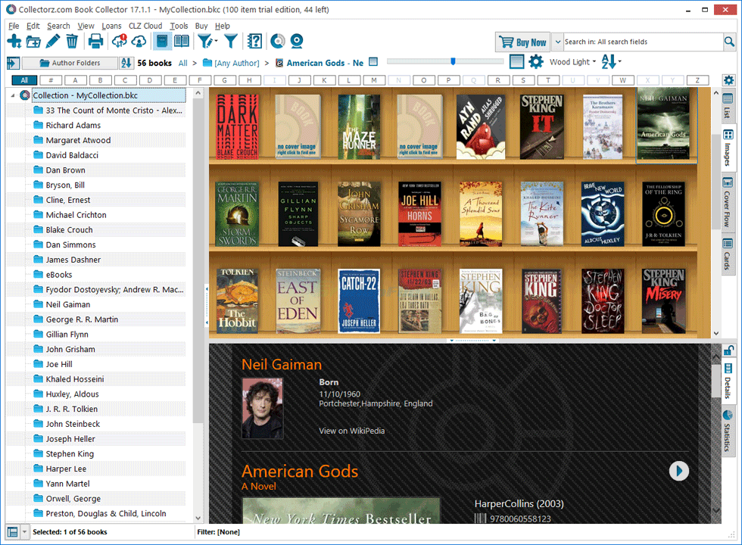Screen dimensions: 742x545
Task: Click into the search input field
Action: pyautogui.click(x=643, y=42)
